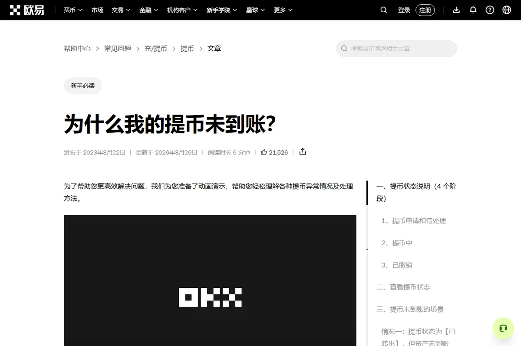The image size is (521, 346).
Task: Click the article title 为什么我的提币未到账?
Action: [x=170, y=124]
